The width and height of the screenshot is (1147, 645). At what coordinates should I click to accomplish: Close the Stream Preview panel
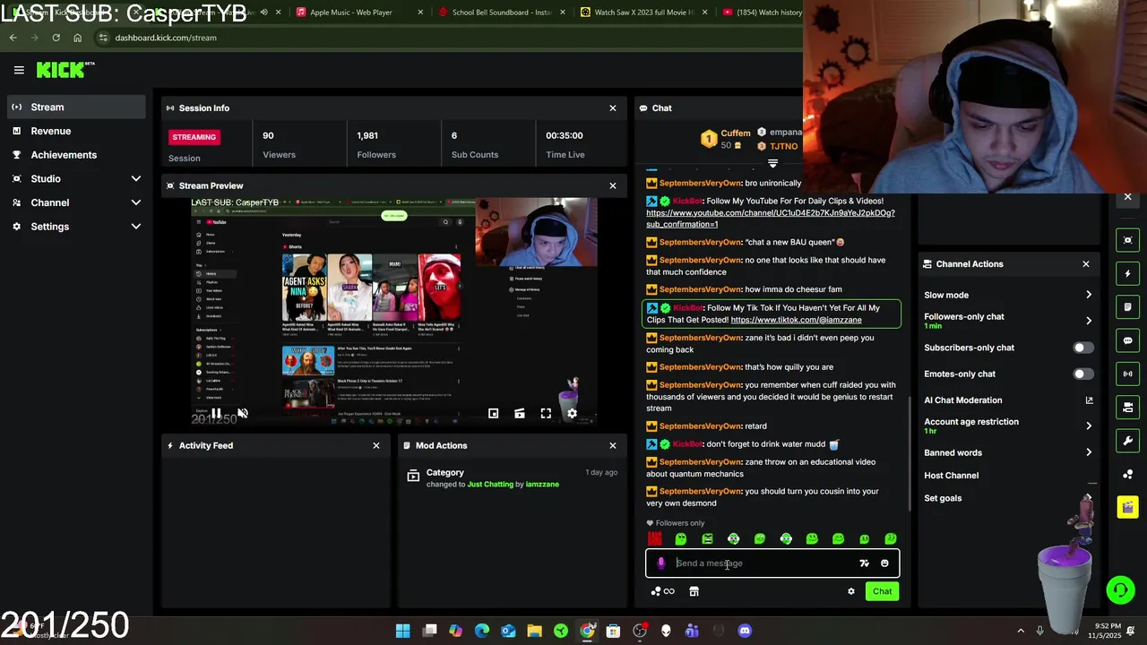pos(613,186)
